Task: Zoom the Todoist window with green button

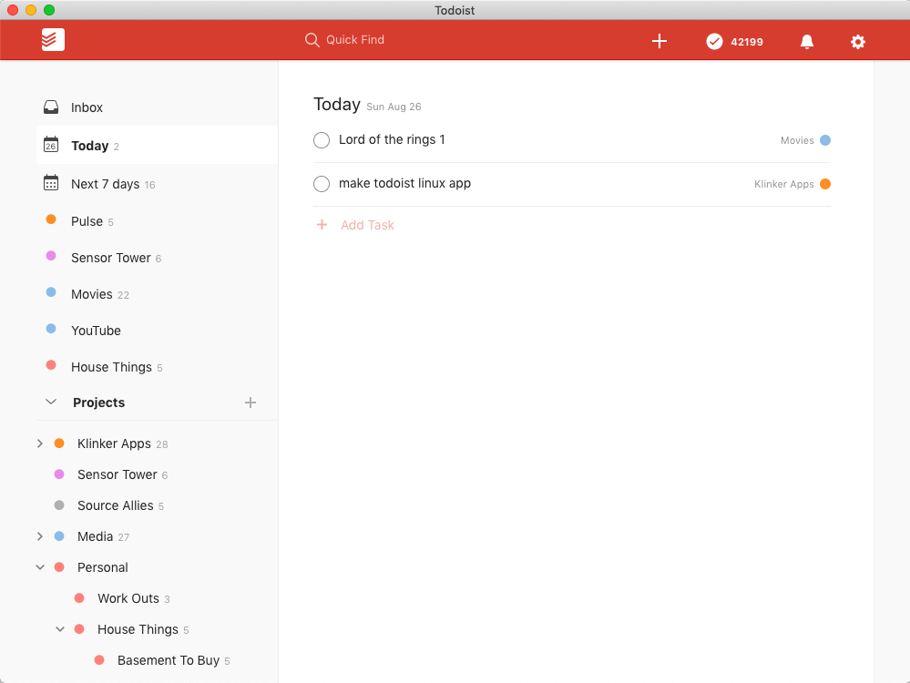Action: pos(49,10)
